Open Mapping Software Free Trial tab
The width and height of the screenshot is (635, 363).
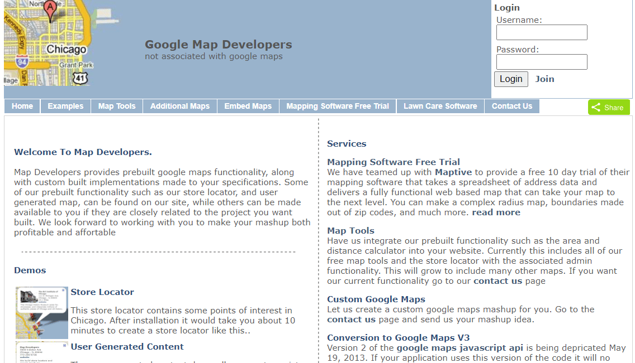[x=338, y=106]
